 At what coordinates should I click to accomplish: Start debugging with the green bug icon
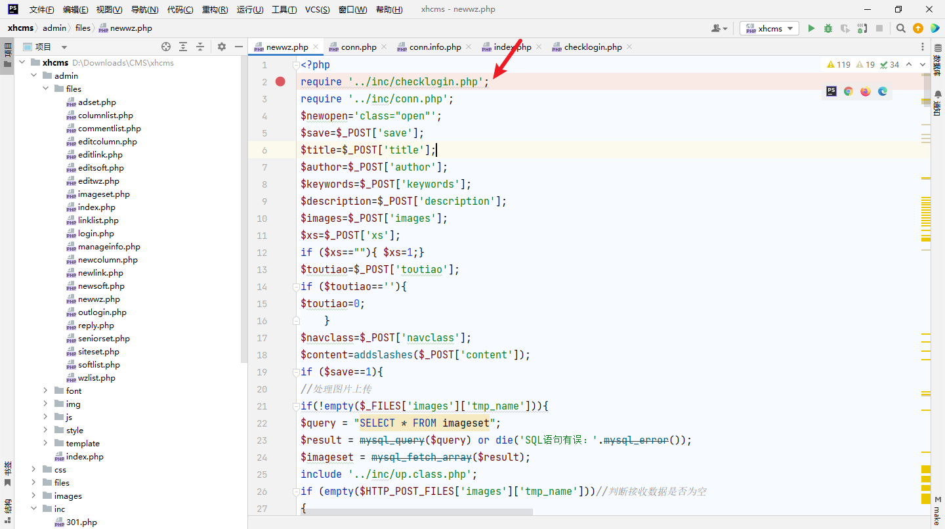(x=828, y=28)
